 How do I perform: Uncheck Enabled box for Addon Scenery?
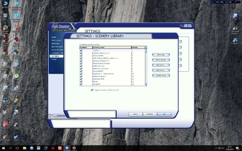pos(81,76)
